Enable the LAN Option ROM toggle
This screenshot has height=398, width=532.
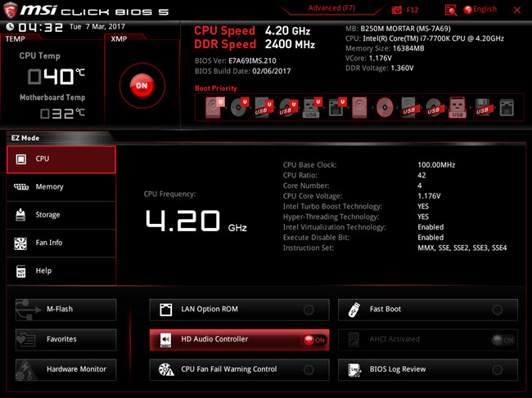(x=309, y=311)
